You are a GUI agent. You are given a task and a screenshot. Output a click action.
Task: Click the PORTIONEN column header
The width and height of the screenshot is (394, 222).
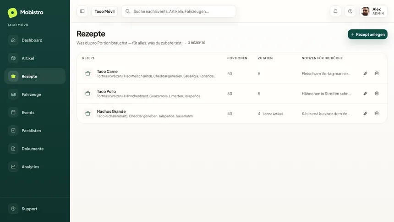237,58
